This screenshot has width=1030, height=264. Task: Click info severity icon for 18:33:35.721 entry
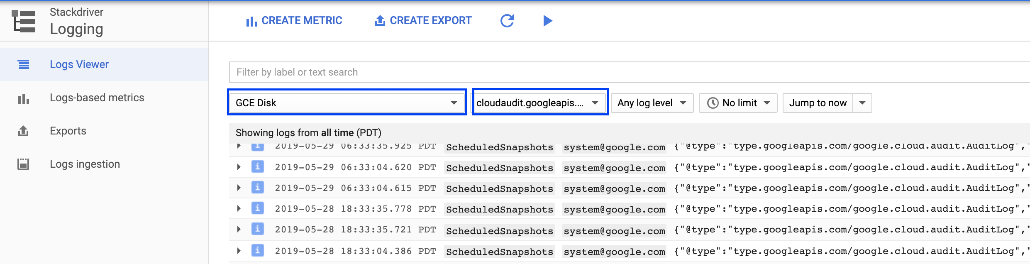point(258,229)
